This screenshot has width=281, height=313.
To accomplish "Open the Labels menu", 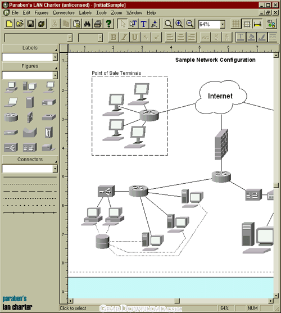I will 85,13.
